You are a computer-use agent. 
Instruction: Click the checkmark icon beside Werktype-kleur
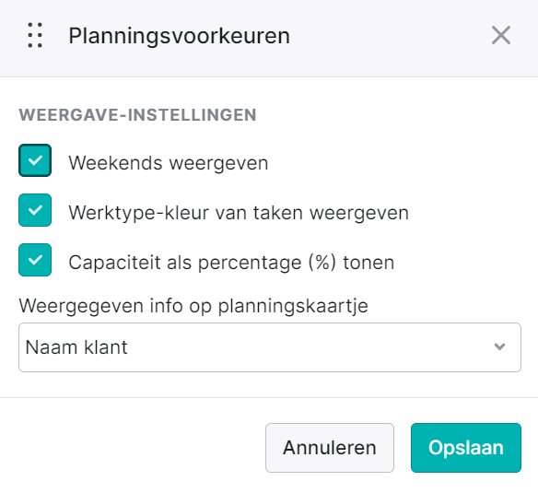35,210
